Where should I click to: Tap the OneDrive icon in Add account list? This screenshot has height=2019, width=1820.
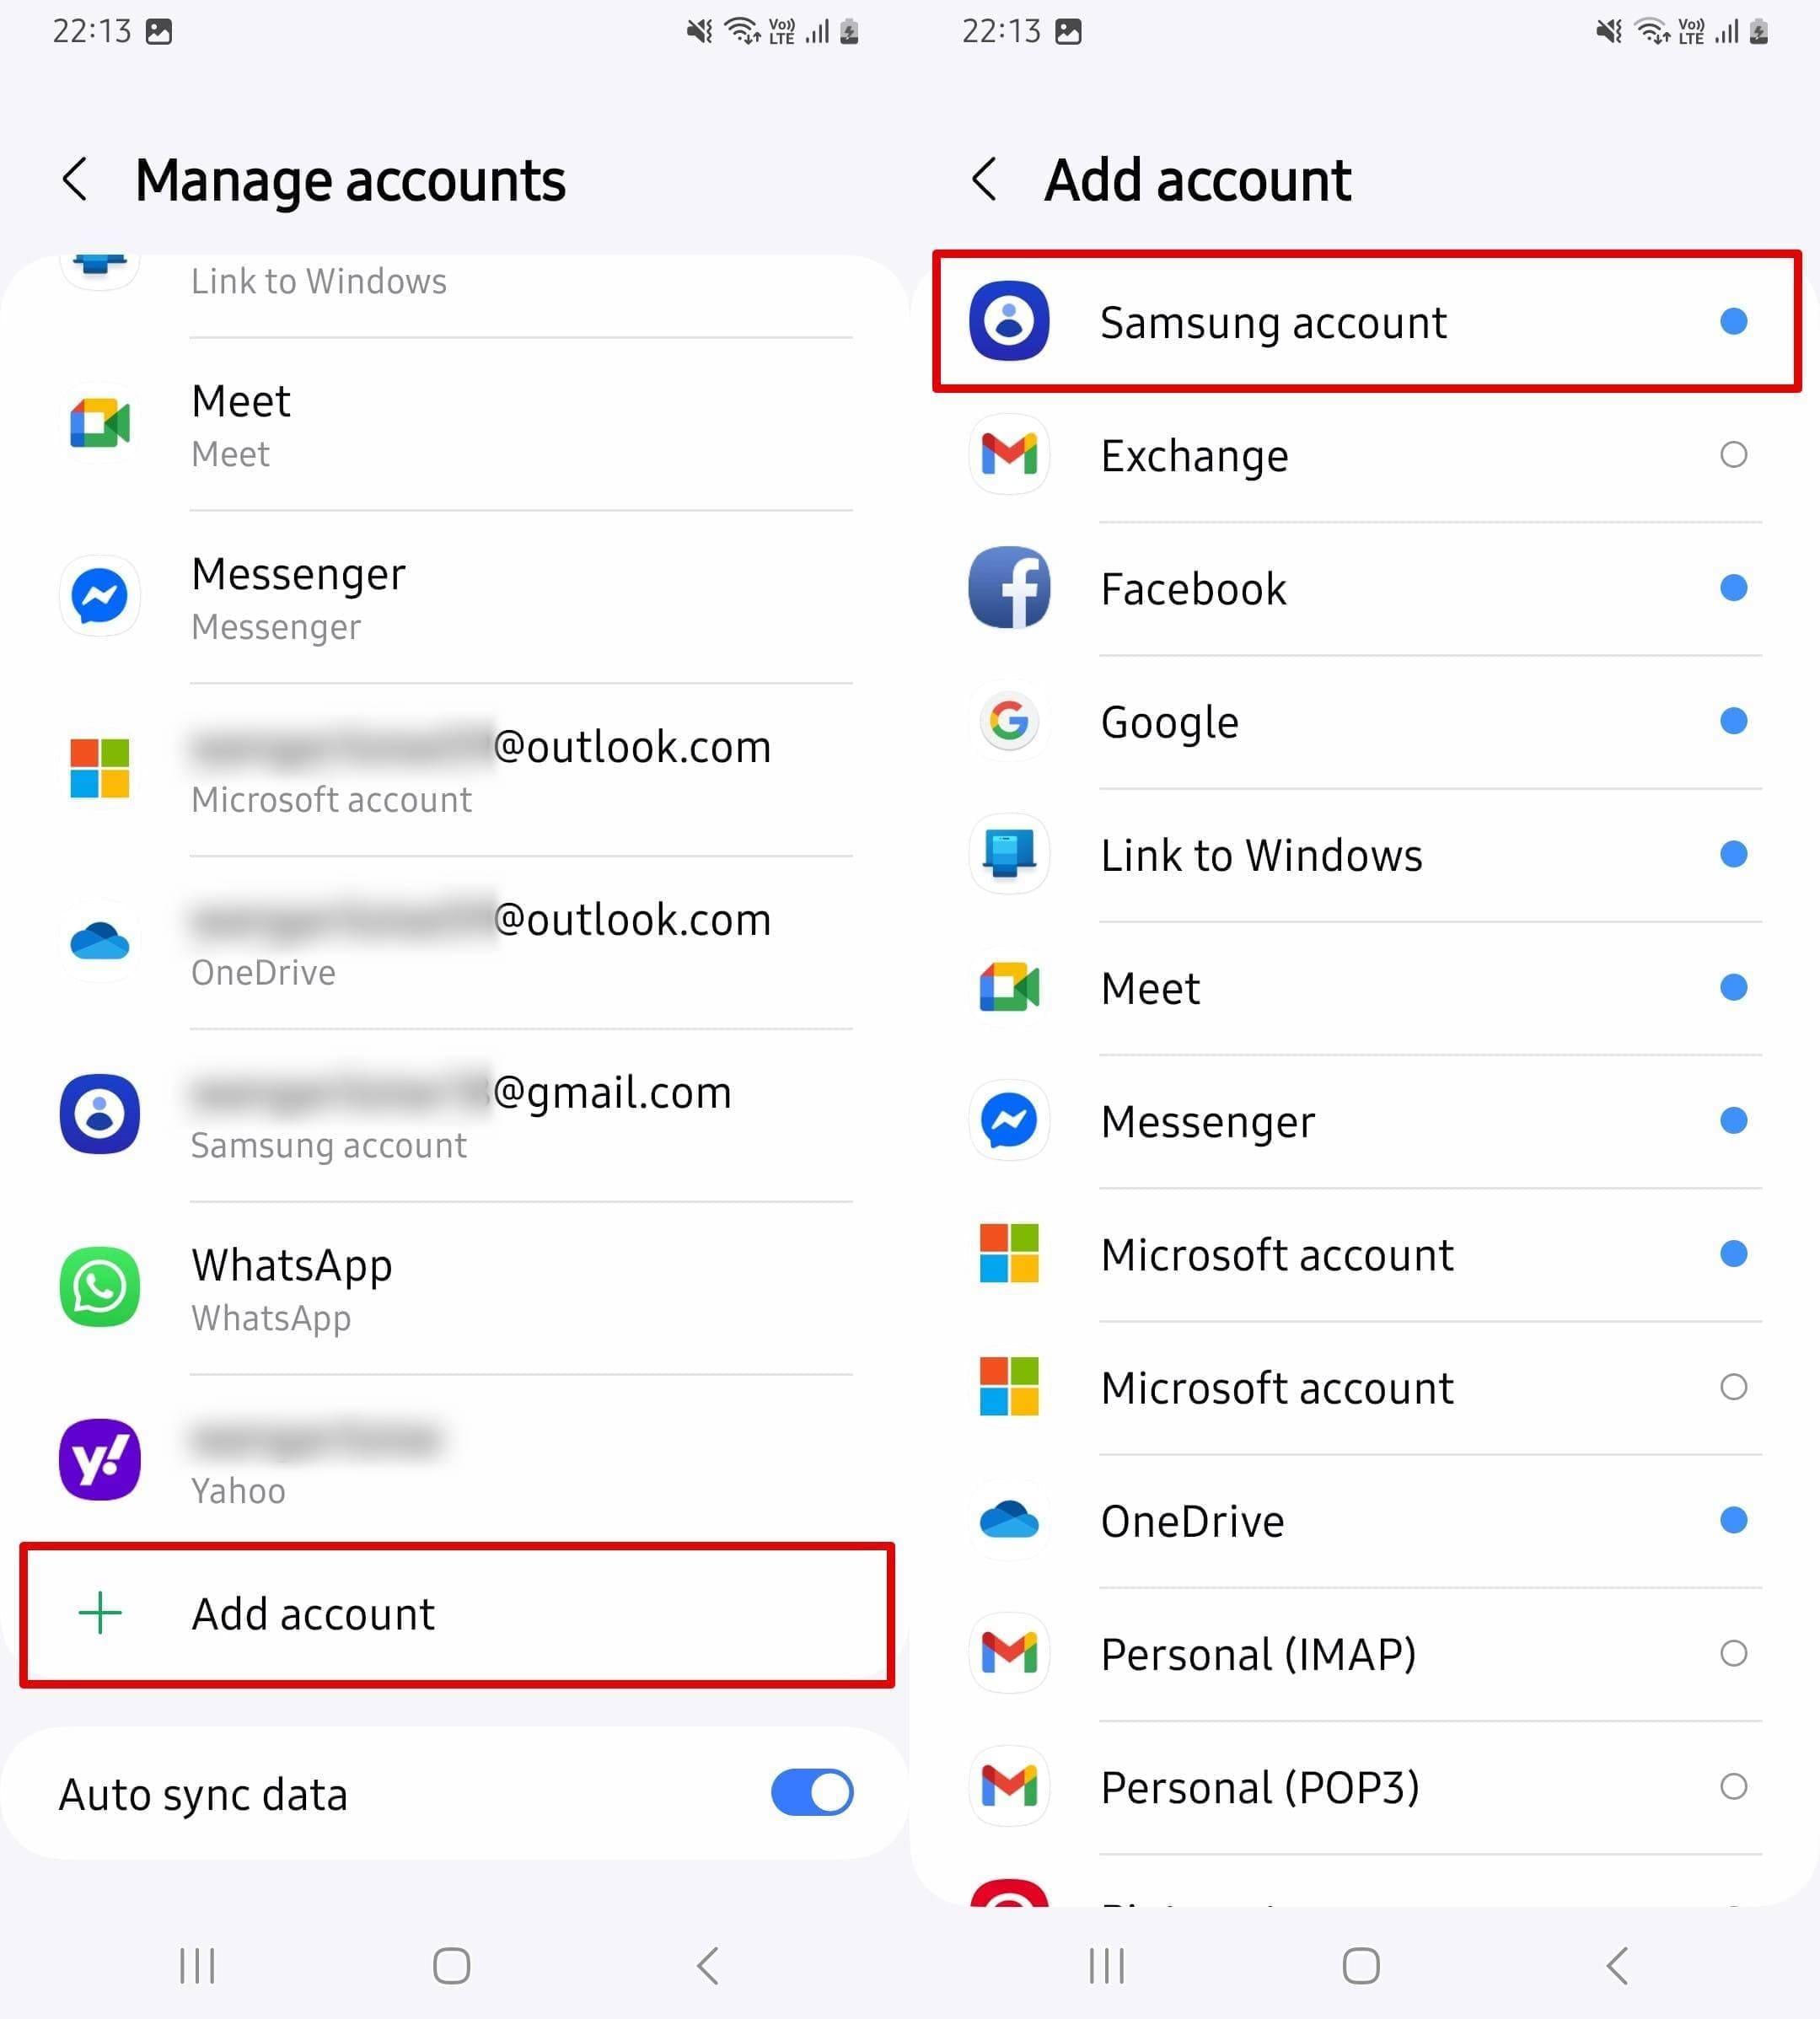point(1010,1520)
